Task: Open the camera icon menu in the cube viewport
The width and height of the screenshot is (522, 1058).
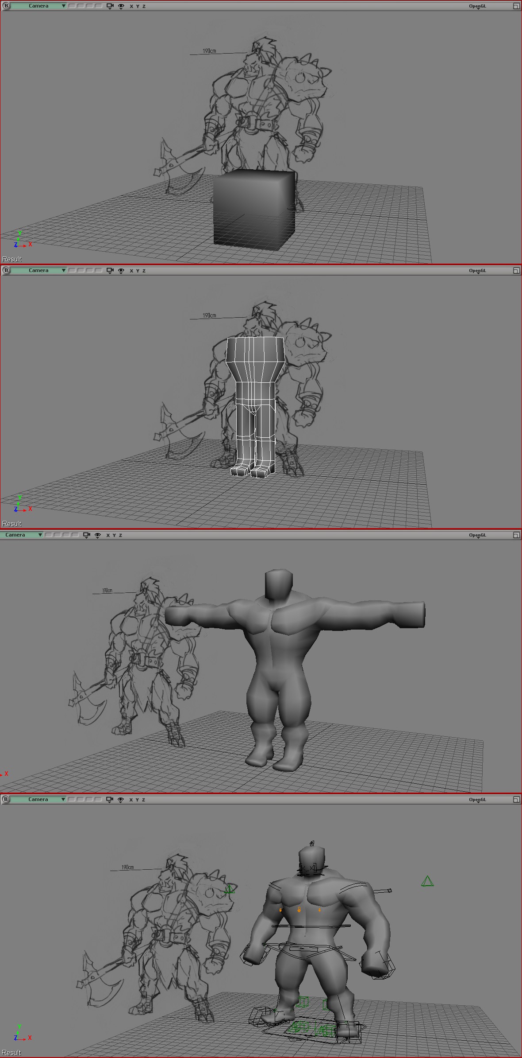Action: click(110, 6)
